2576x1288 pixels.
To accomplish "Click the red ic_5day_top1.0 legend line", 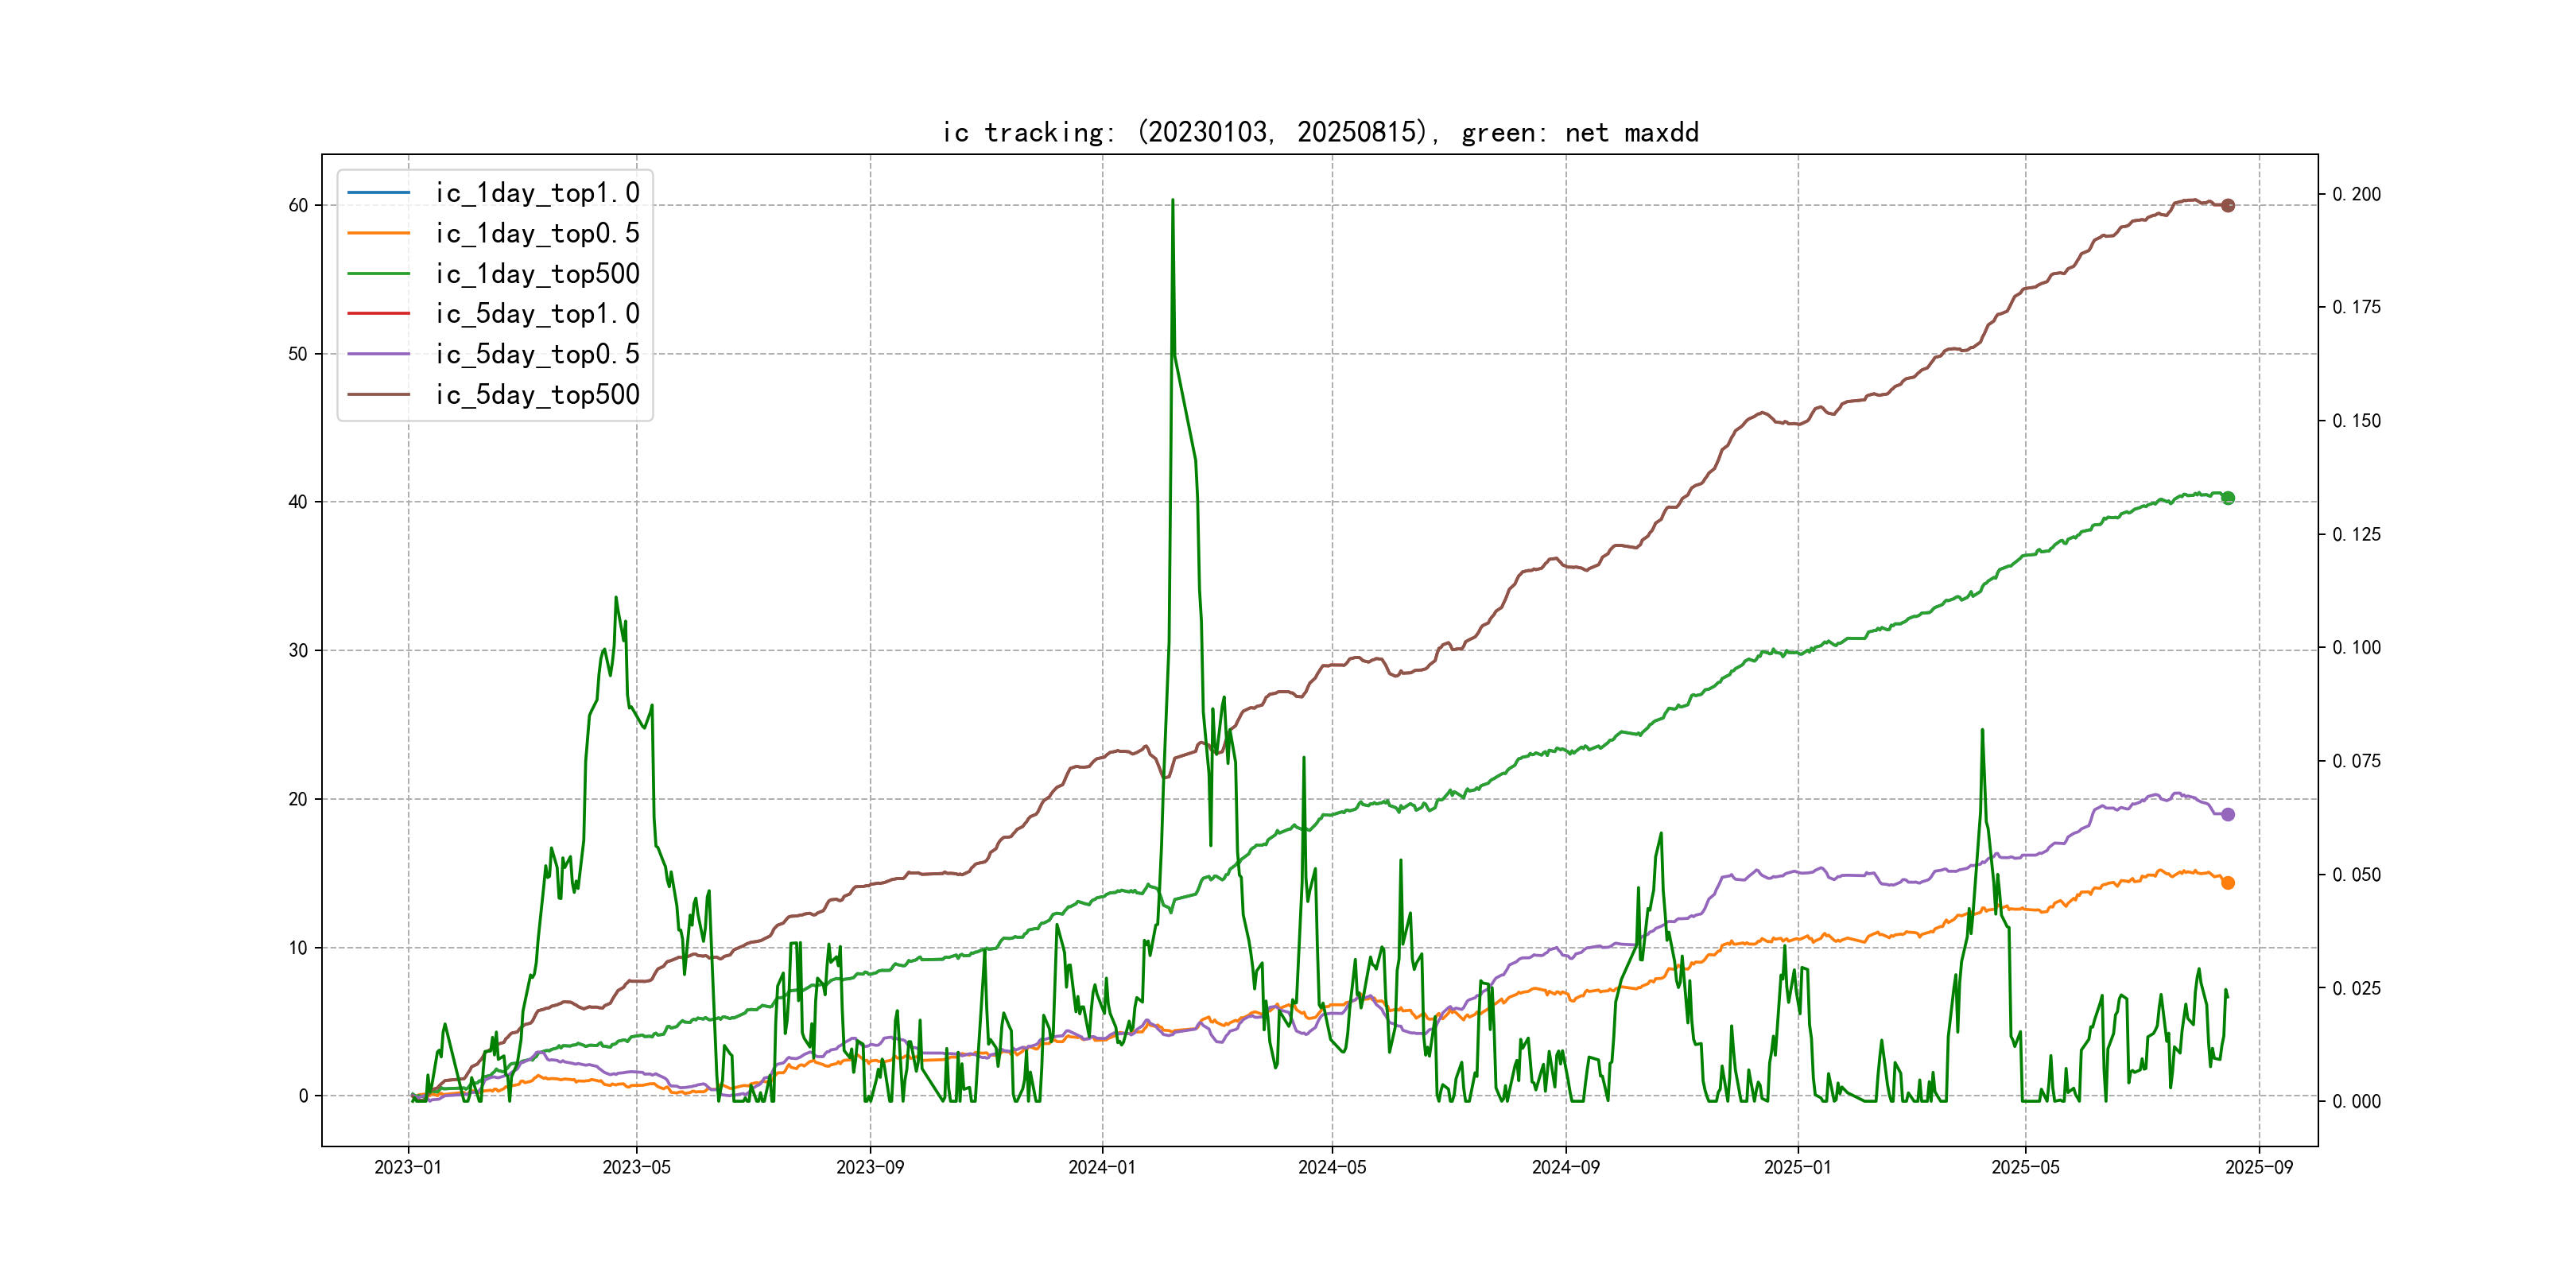I will 378,313.
